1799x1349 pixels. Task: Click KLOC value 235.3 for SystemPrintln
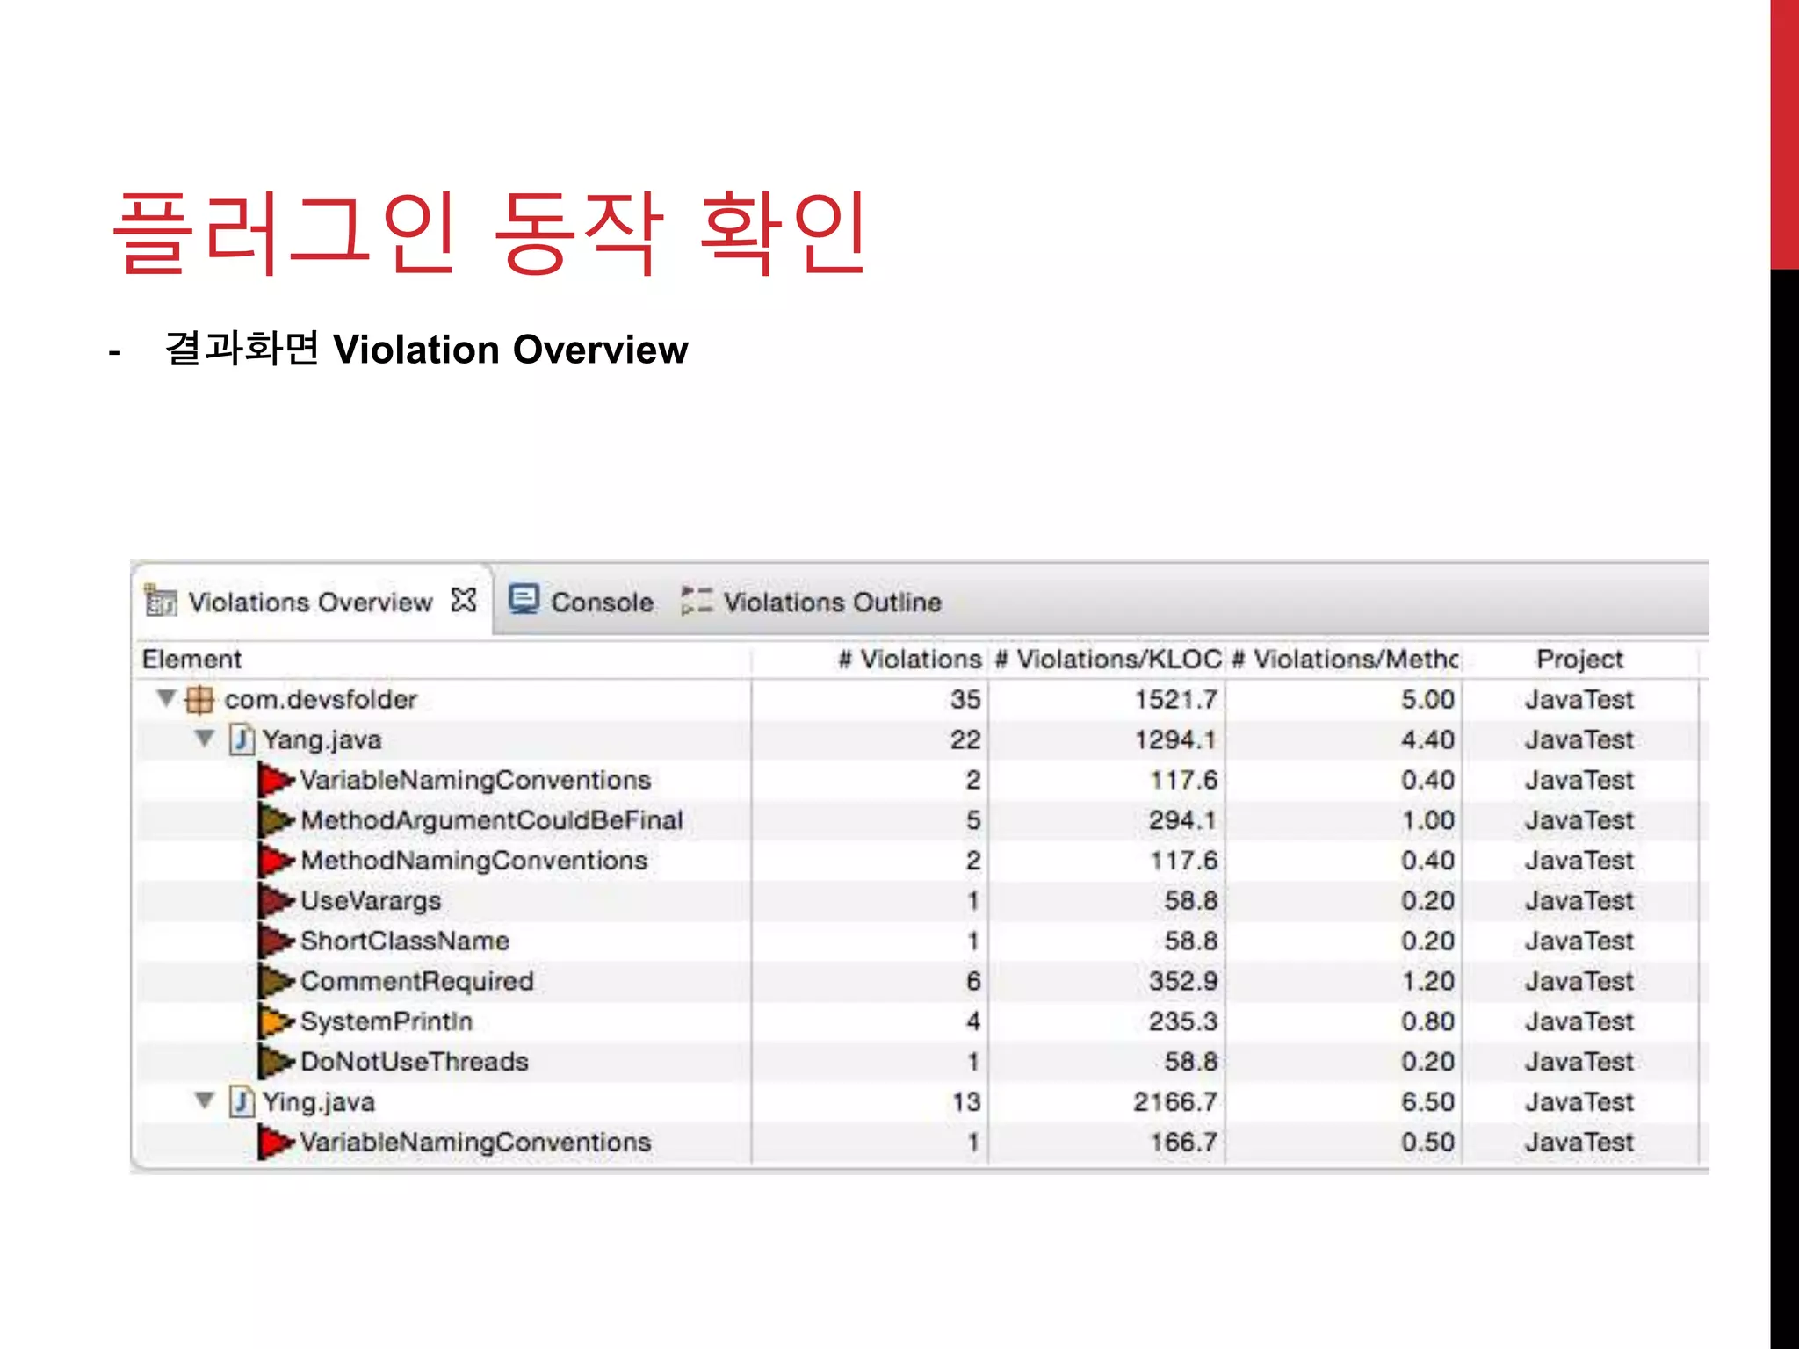(1183, 1021)
